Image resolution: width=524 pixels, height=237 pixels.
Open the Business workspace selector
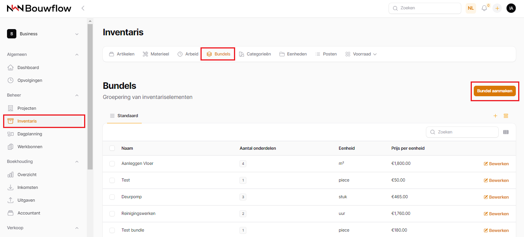43,34
